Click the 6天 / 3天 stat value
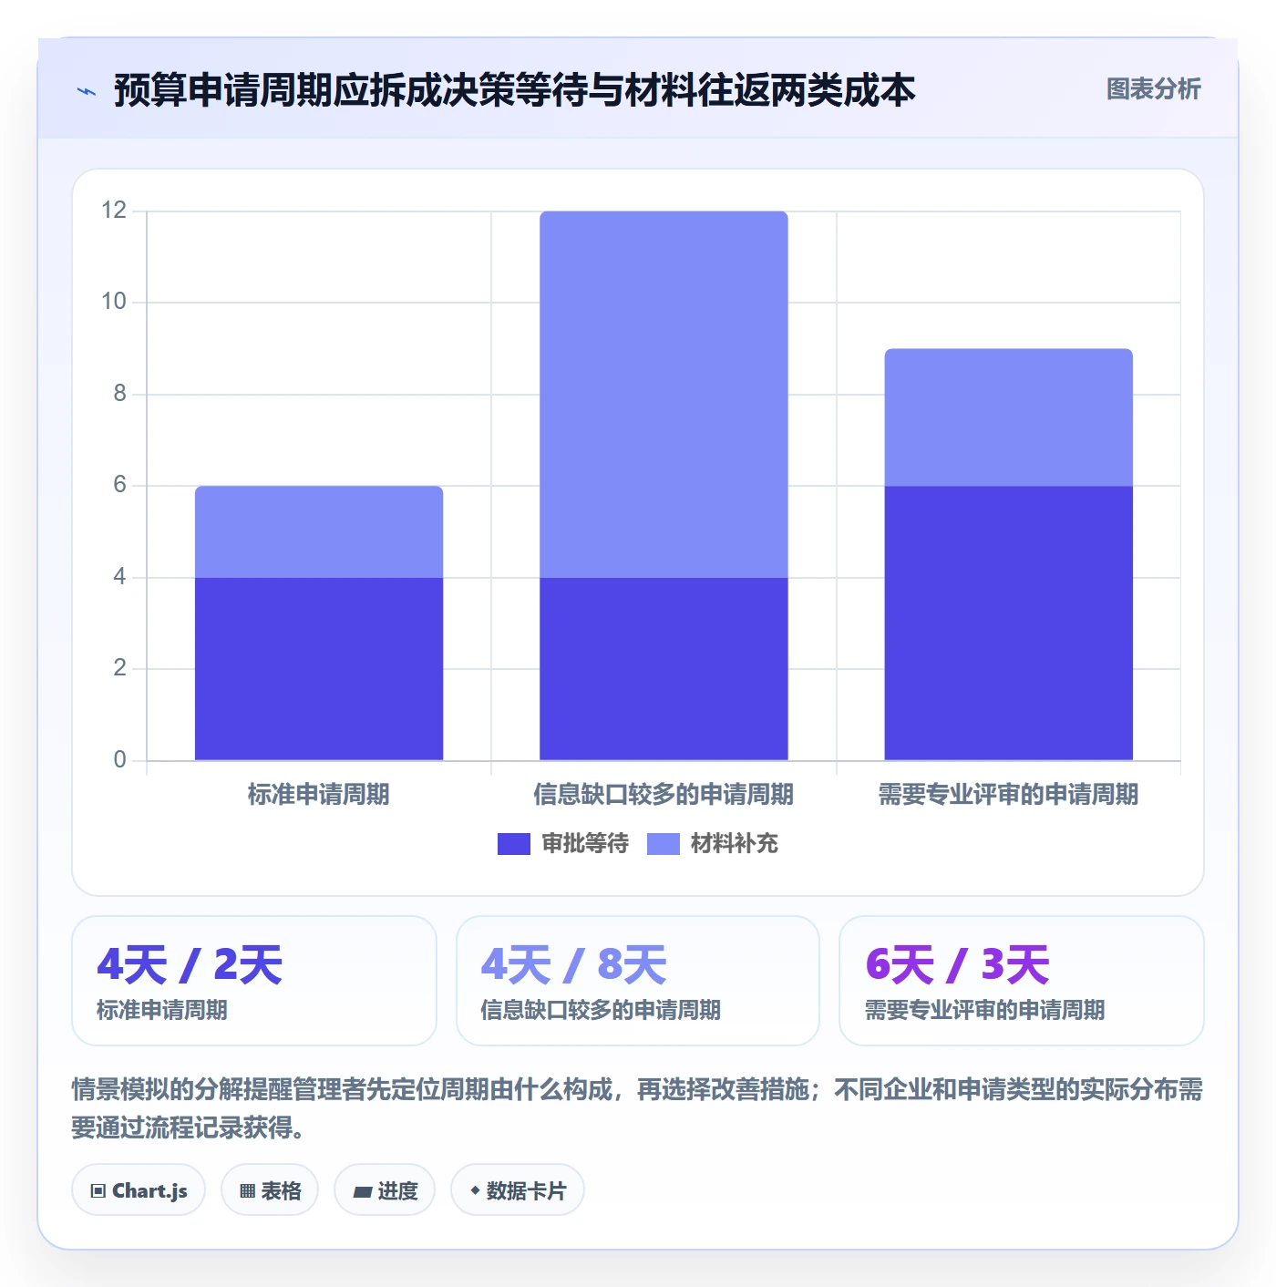 pos(958,965)
